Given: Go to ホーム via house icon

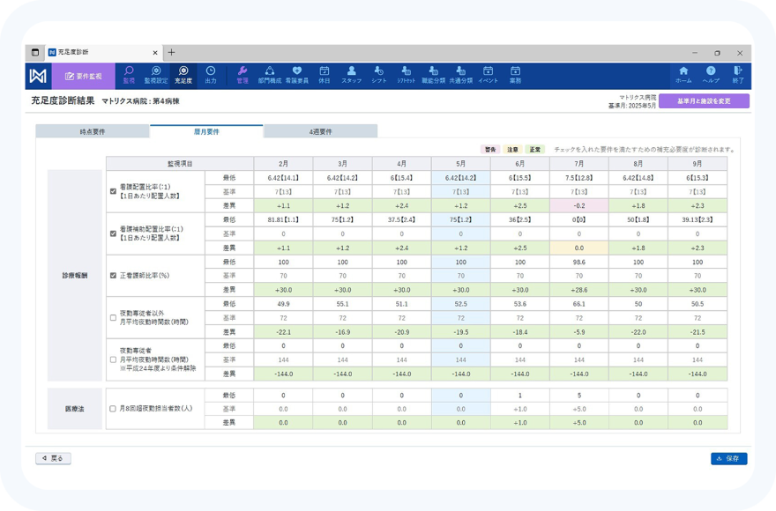Looking at the screenshot, I should [x=683, y=75].
